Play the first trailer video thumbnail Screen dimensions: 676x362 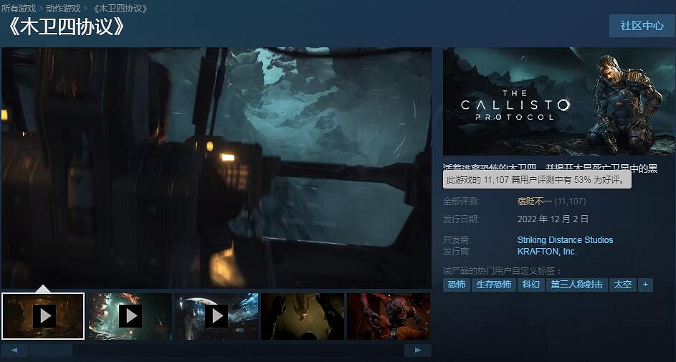click(44, 315)
